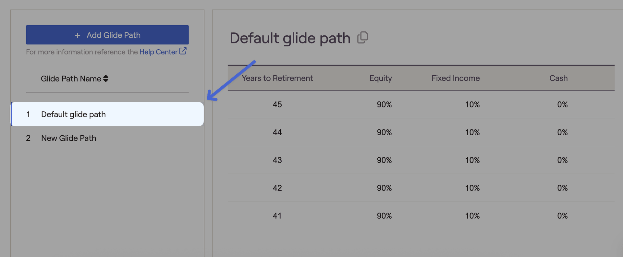Toggle the Glide Path Name sort arrows
623x257 pixels.
click(106, 79)
